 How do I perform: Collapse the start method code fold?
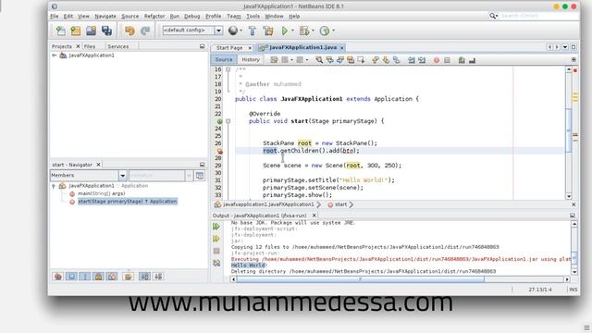(x=228, y=121)
